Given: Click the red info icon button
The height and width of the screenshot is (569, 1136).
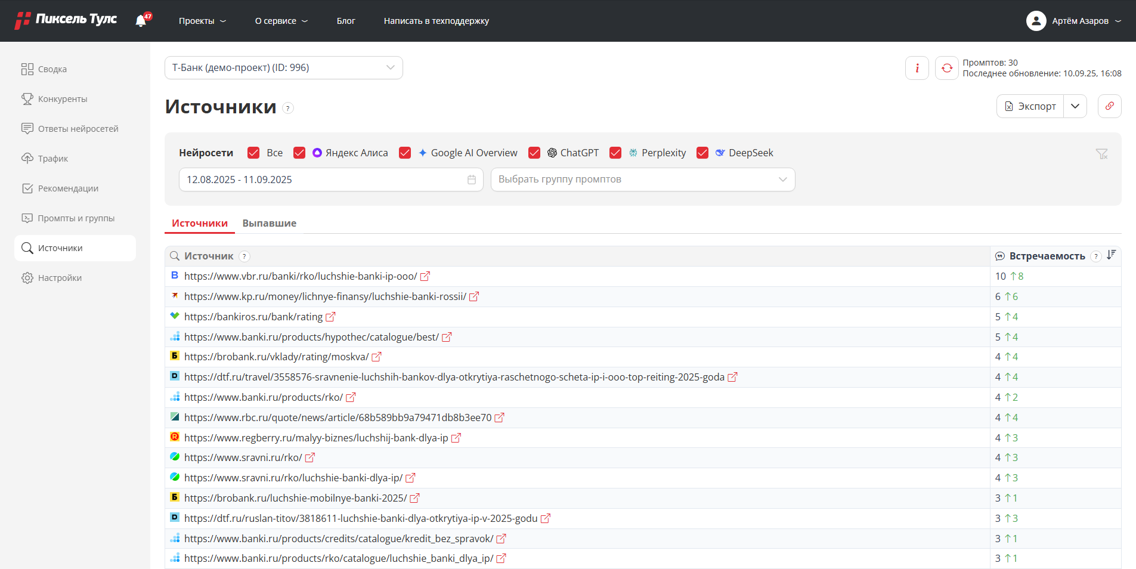Looking at the screenshot, I should pos(917,68).
